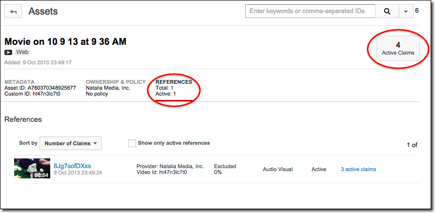This screenshot has height=213, width=435.
Task: Click the search magnifier icon
Action: (x=387, y=11)
